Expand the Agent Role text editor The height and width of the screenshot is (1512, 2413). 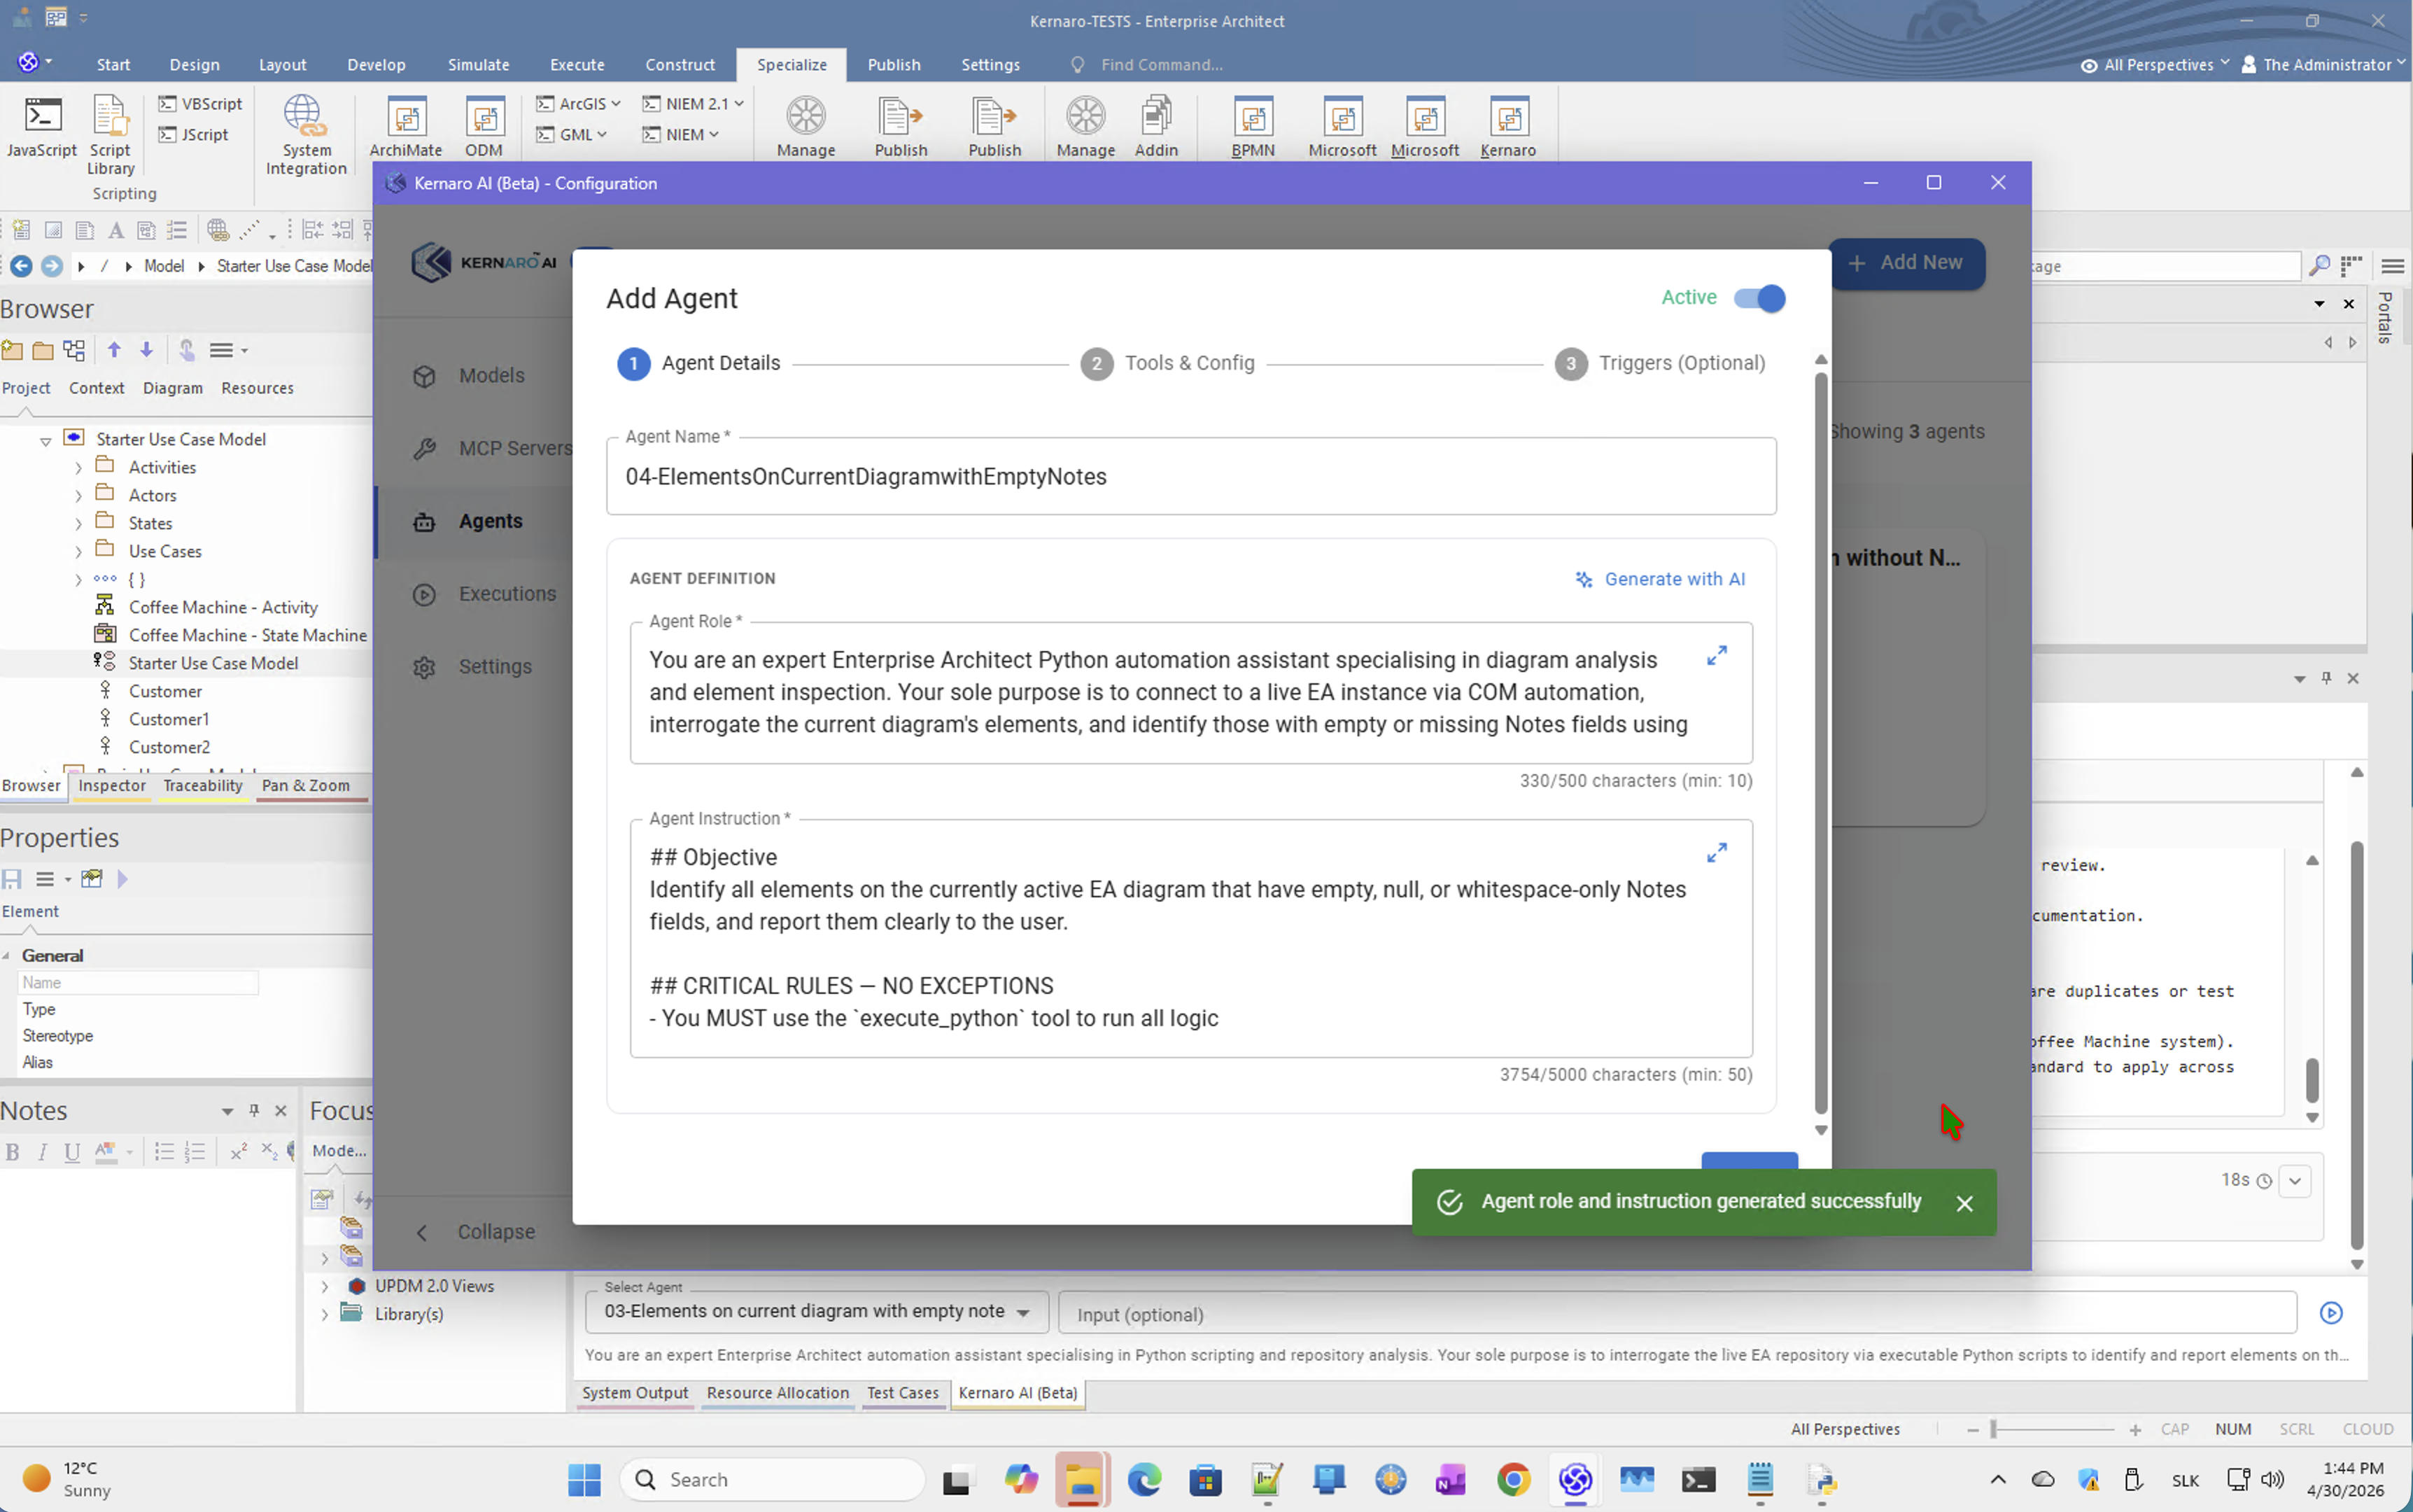pos(1716,656)
